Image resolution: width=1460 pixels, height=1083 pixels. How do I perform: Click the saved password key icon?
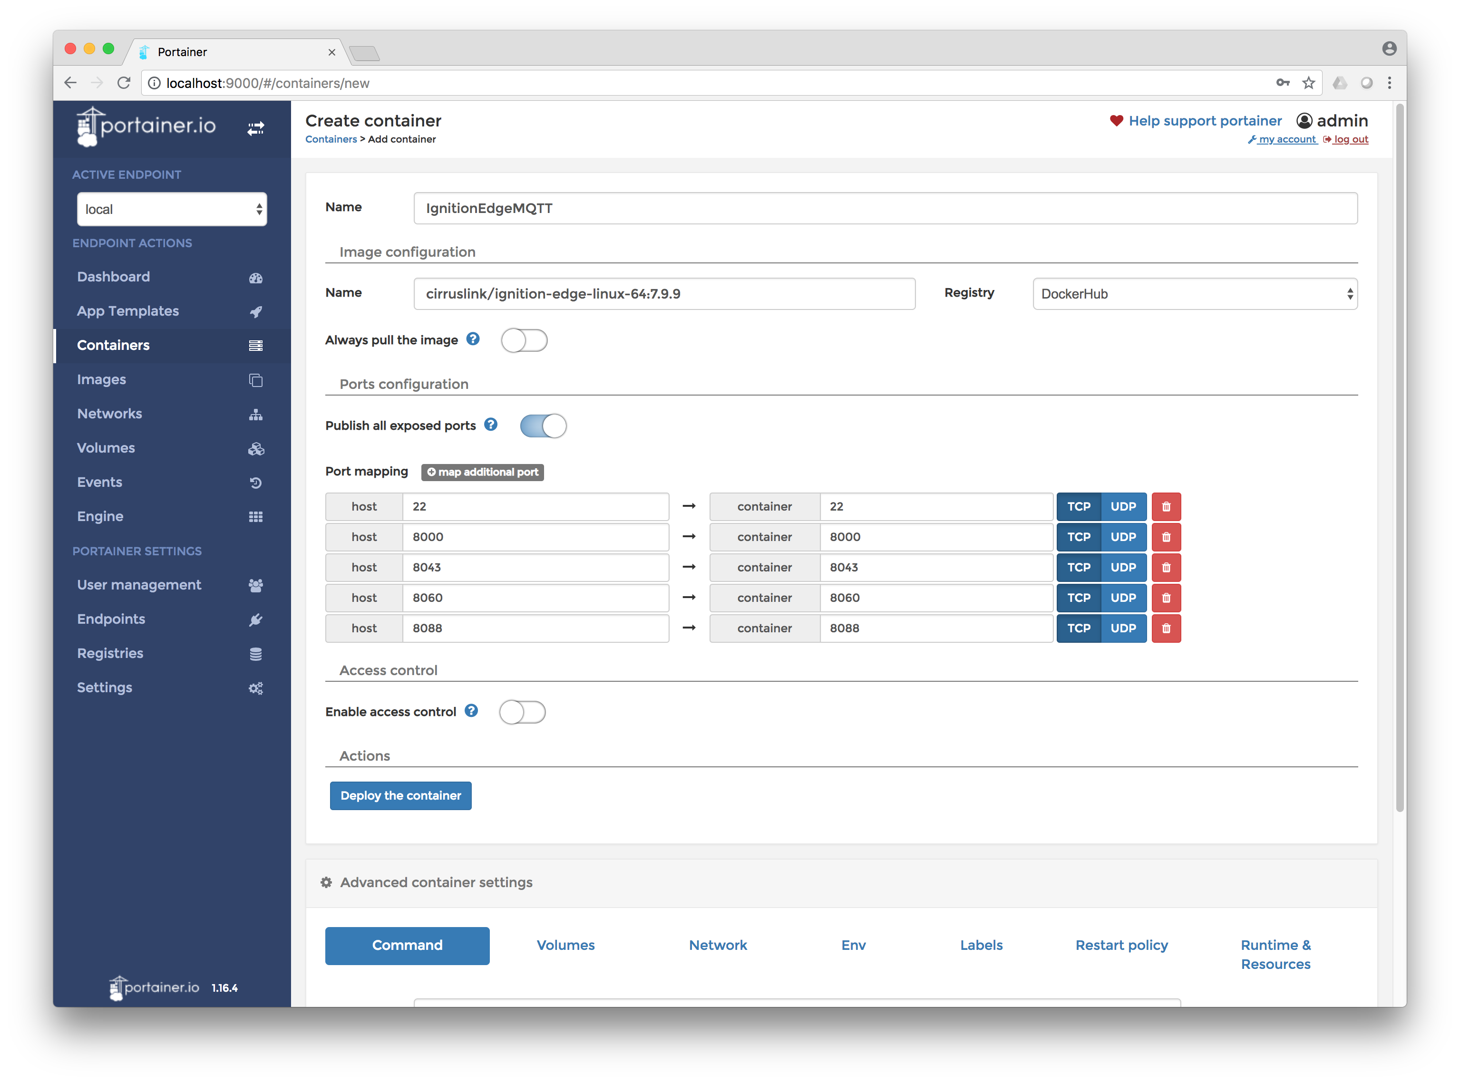click(x=1282, y=83)
